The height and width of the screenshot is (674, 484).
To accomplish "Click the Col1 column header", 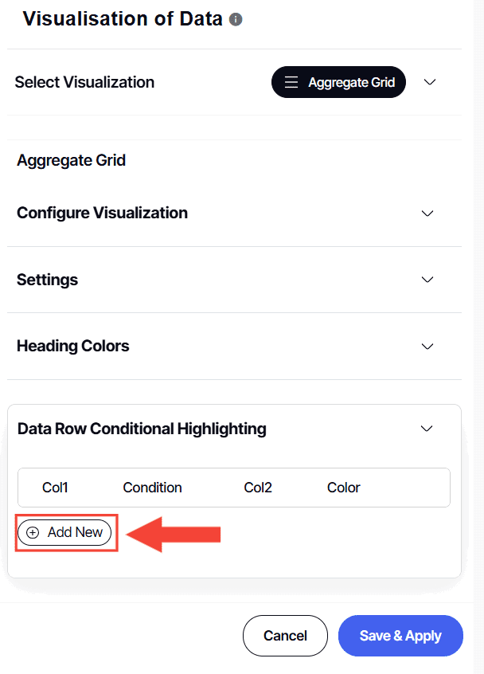I will pyautogui.click(x=55, y=488).
